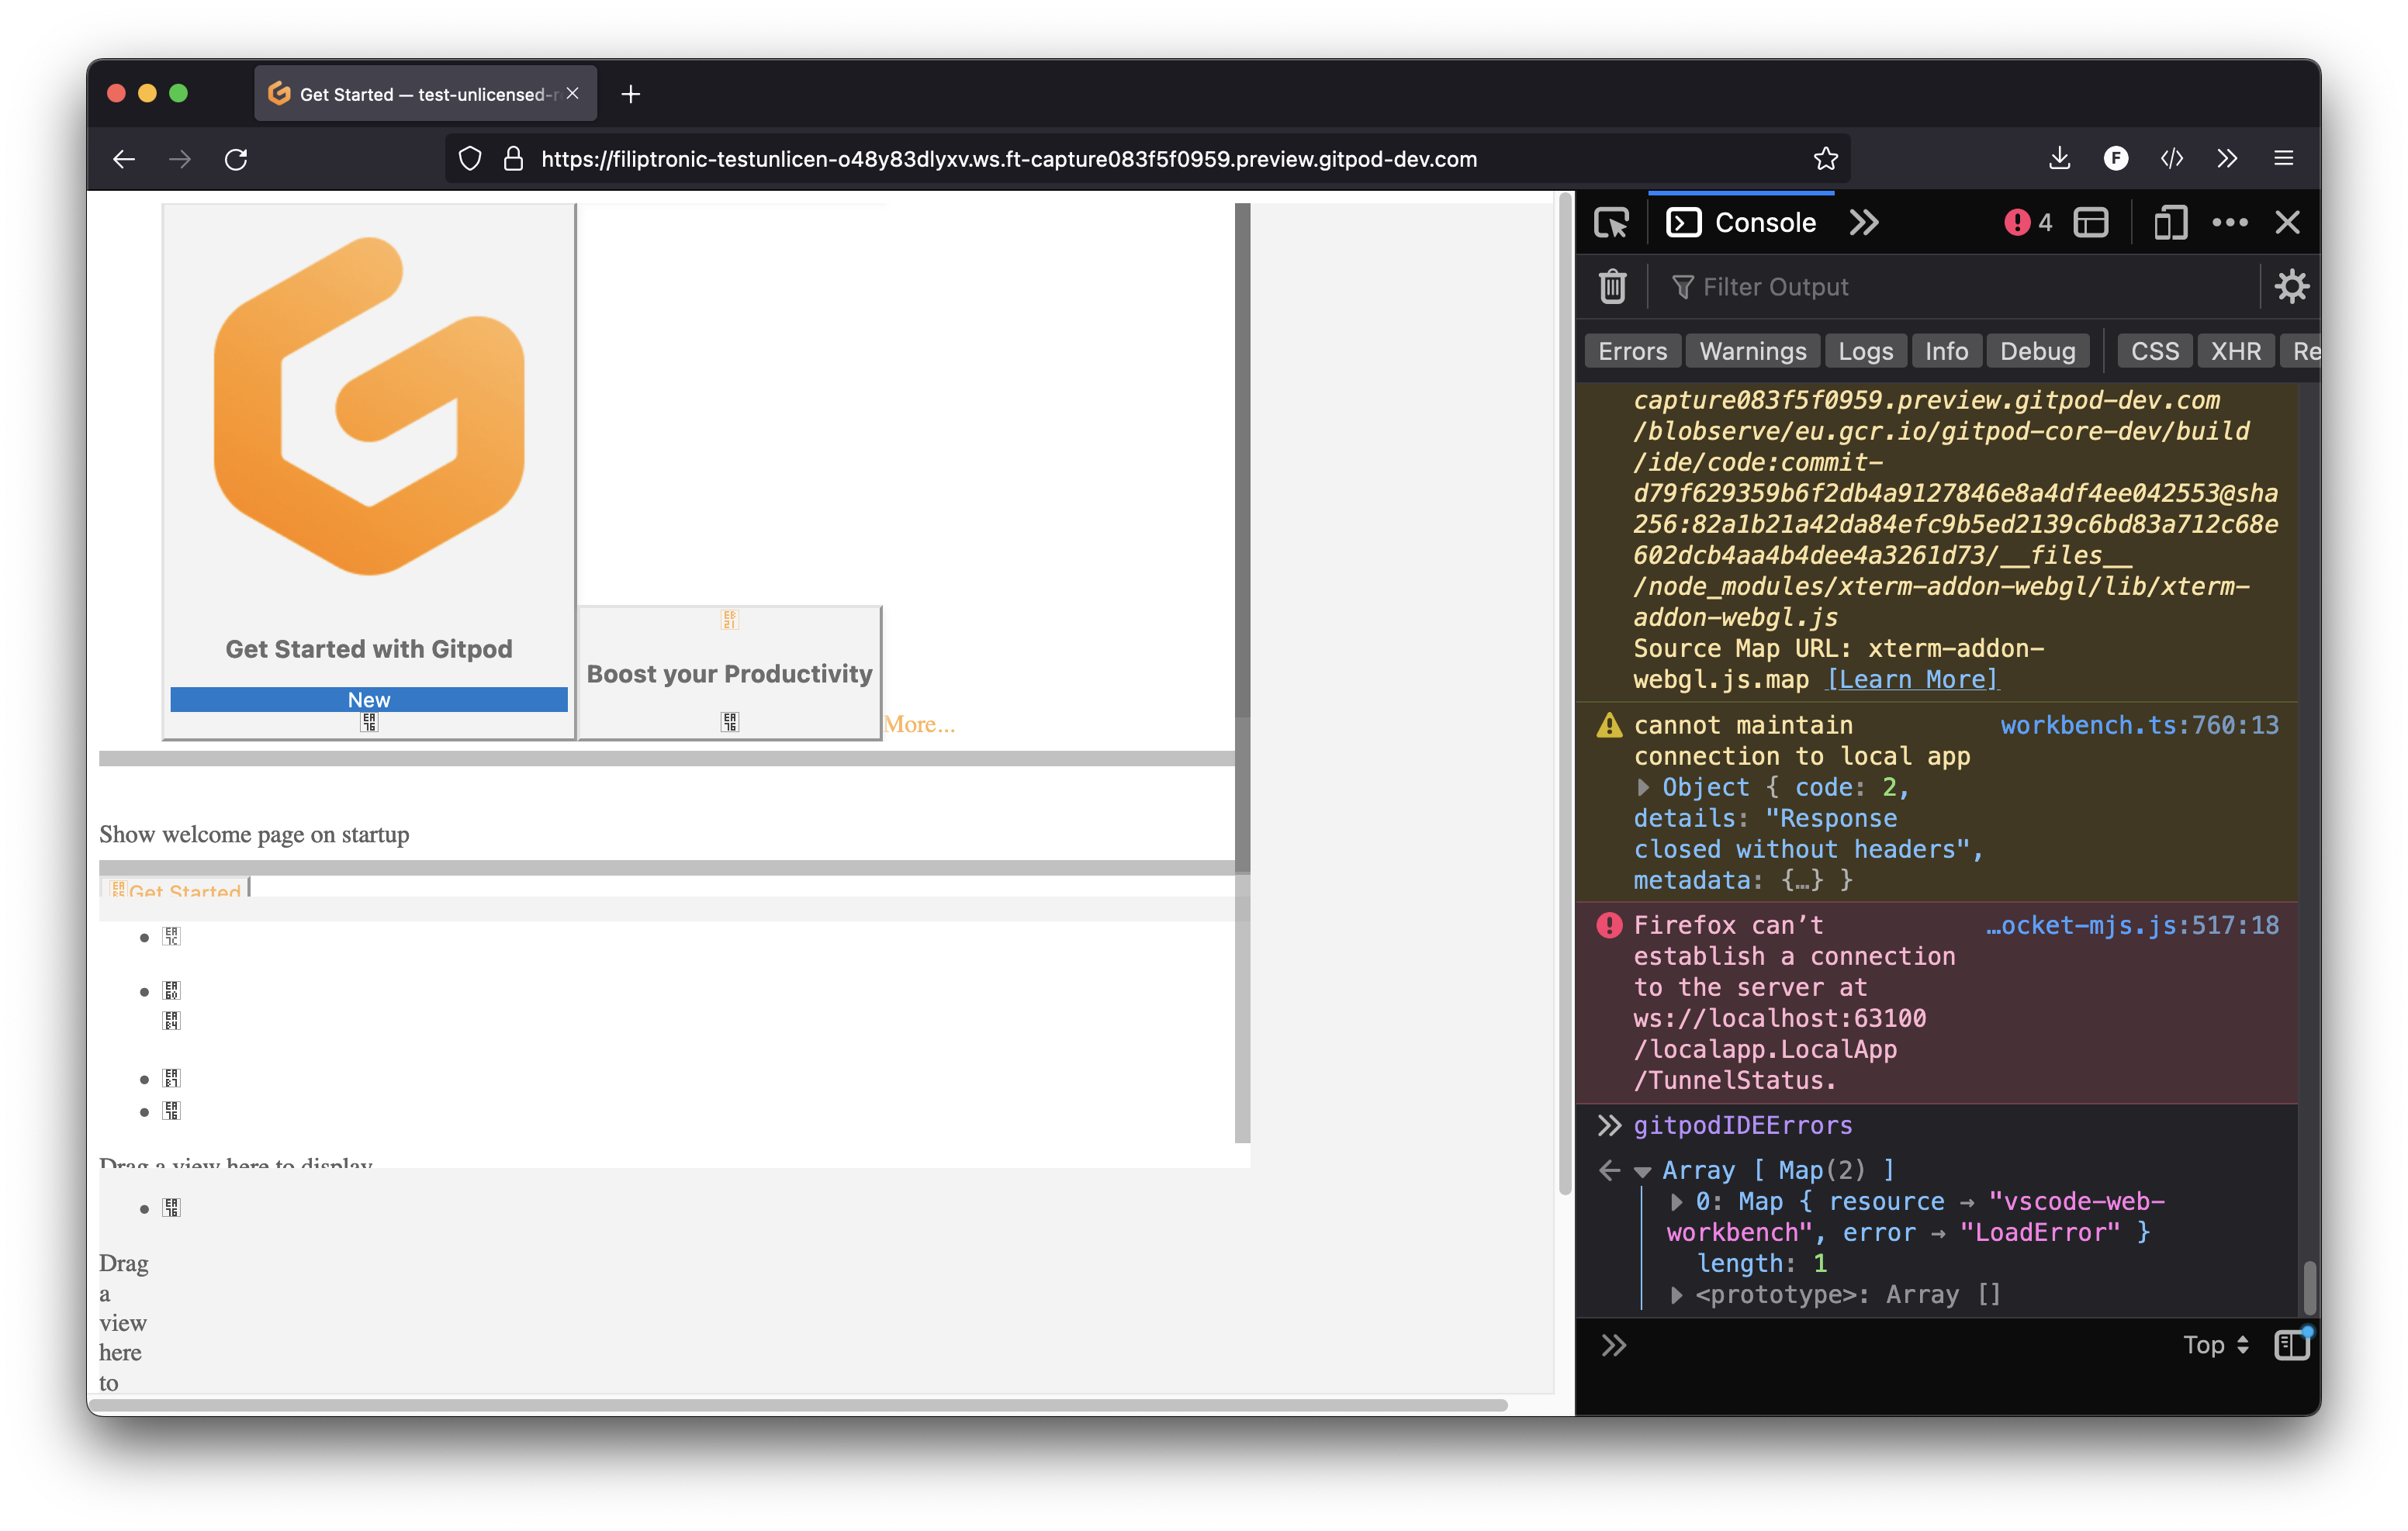Toggle responsive design mode icon
The height and width of the screenshot is (1531, 2408).
pos(2170,222)
